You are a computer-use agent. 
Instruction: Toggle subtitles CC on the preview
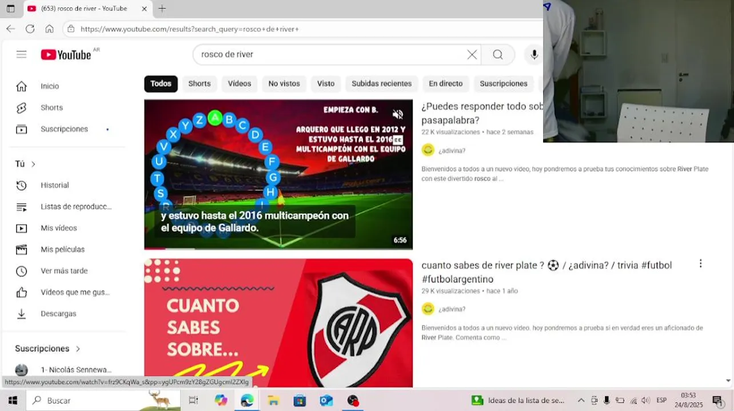pyautogui.click(x=398, y=140)
